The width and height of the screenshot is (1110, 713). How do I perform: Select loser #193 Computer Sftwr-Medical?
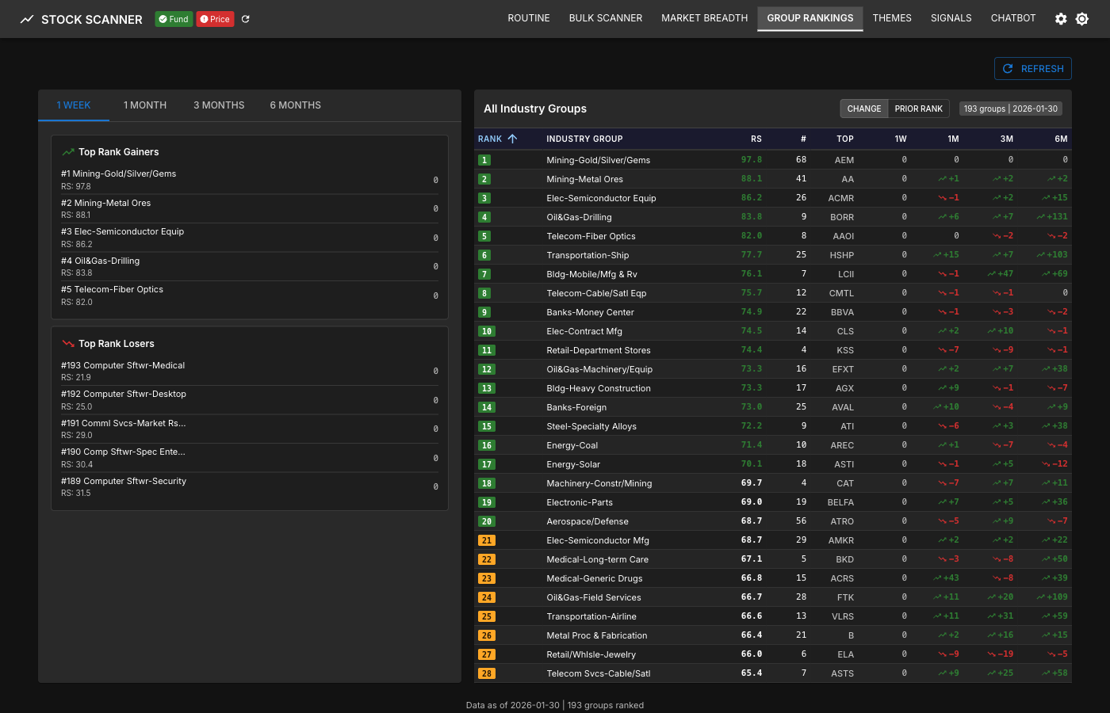[x=250, y=371]
